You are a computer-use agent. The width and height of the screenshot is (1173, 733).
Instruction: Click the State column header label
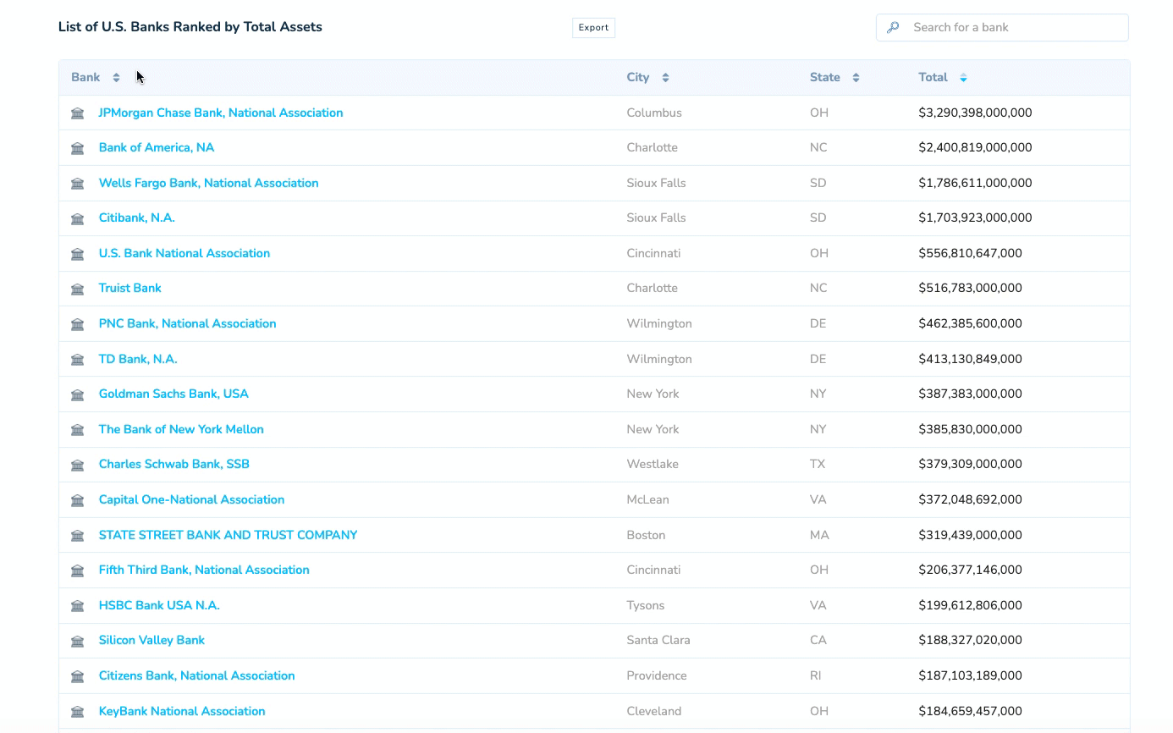pyautogui.click(x=825, y=77)
